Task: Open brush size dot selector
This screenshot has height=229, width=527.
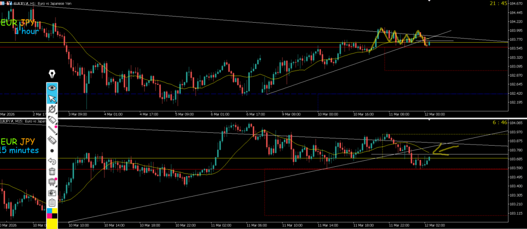Action: pyautogui.click(x=52, y=151)
